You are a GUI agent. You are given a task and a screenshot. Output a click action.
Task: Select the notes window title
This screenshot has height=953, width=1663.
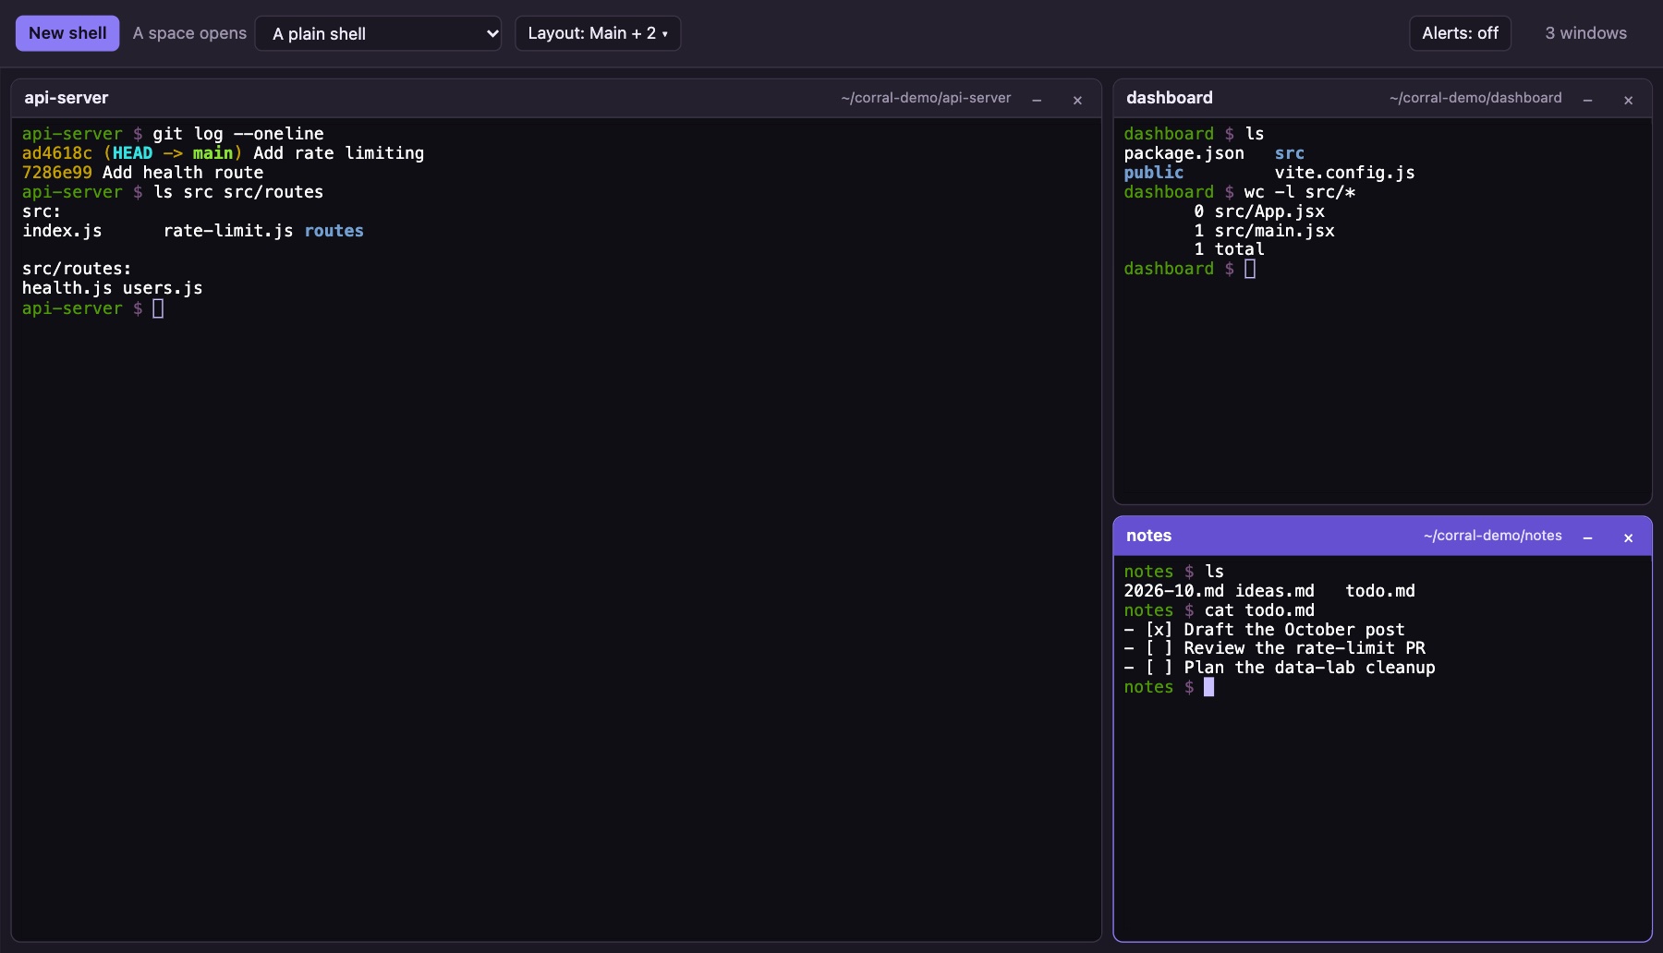pos(1148,536)
